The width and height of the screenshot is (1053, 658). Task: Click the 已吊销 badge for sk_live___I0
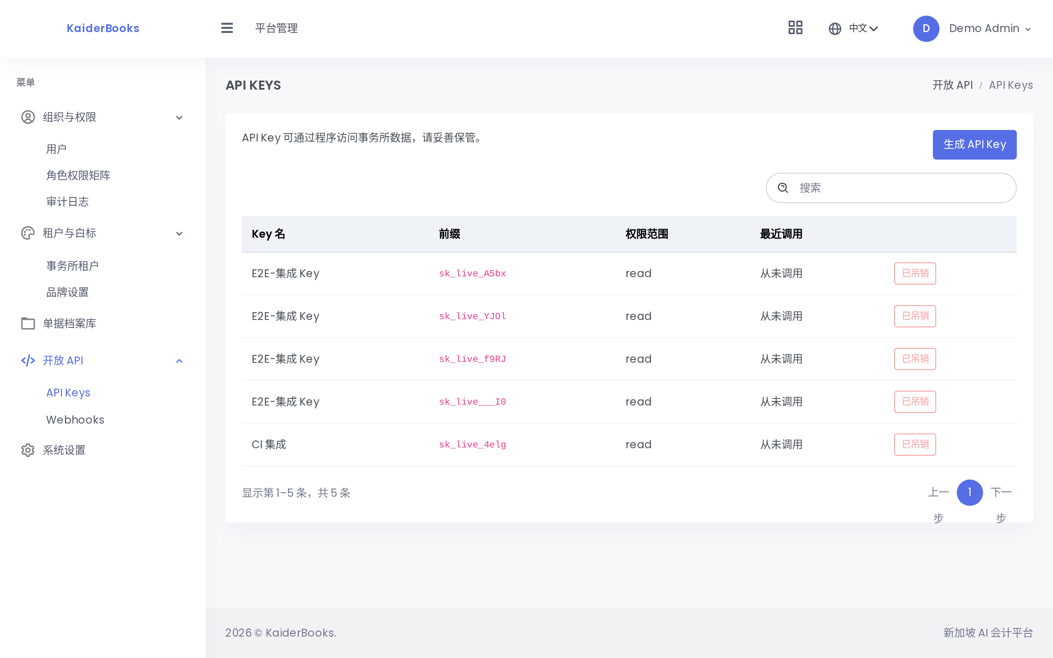[915, 402]
